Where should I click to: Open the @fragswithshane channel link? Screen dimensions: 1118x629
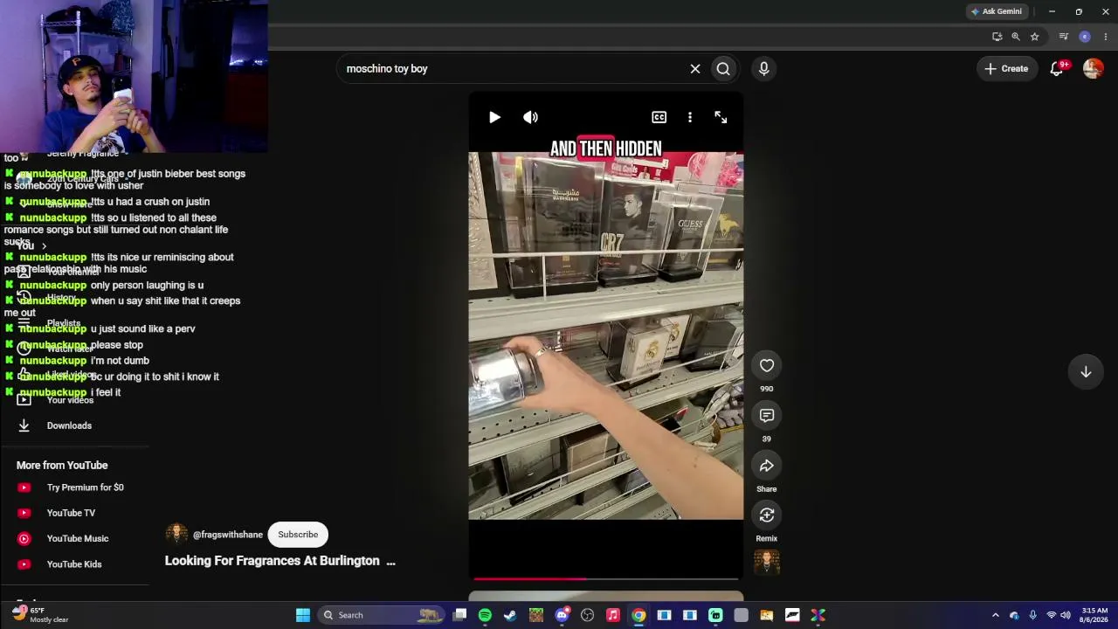coord(228,535)
